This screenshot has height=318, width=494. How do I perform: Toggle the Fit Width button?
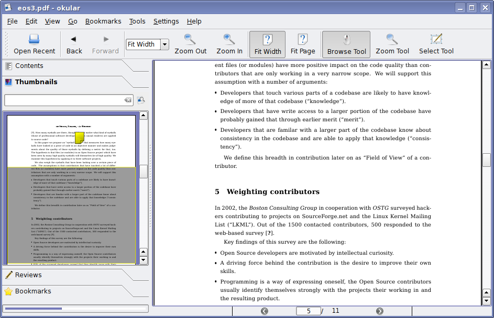(268, 44)
